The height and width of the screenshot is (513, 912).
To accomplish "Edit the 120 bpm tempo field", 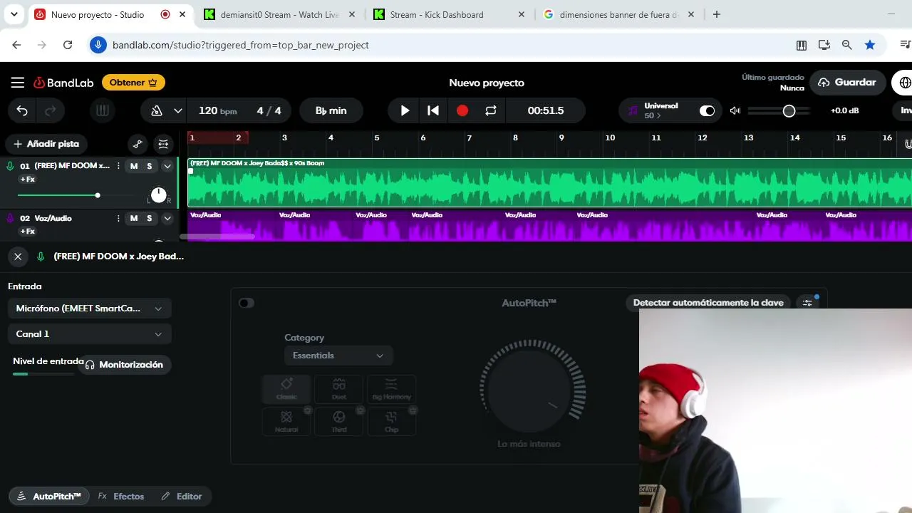I will [x=217, y=110].
